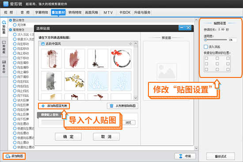The width and height of the screenshot is (243, 162).
Task: Click the 爱剪辑 app logo icon
Action: point(6,4)
